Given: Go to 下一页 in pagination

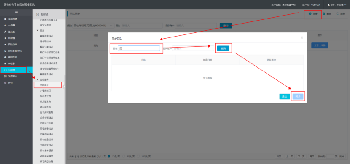Looking at the screenshot, I should pyautogui.click(x=302, y=156).
